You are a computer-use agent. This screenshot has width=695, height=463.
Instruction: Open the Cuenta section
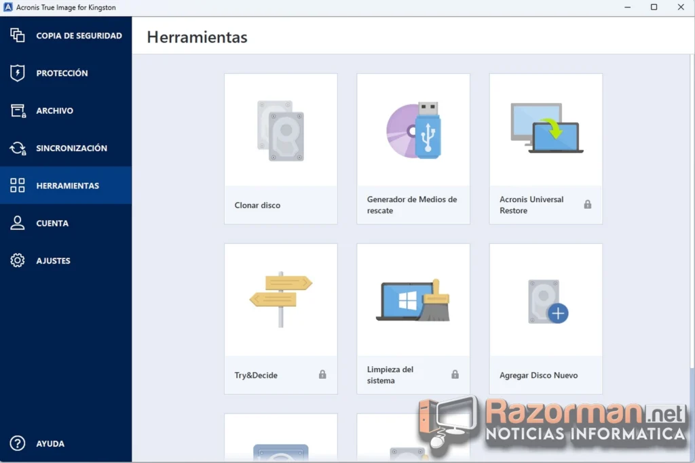coord(52,224)
